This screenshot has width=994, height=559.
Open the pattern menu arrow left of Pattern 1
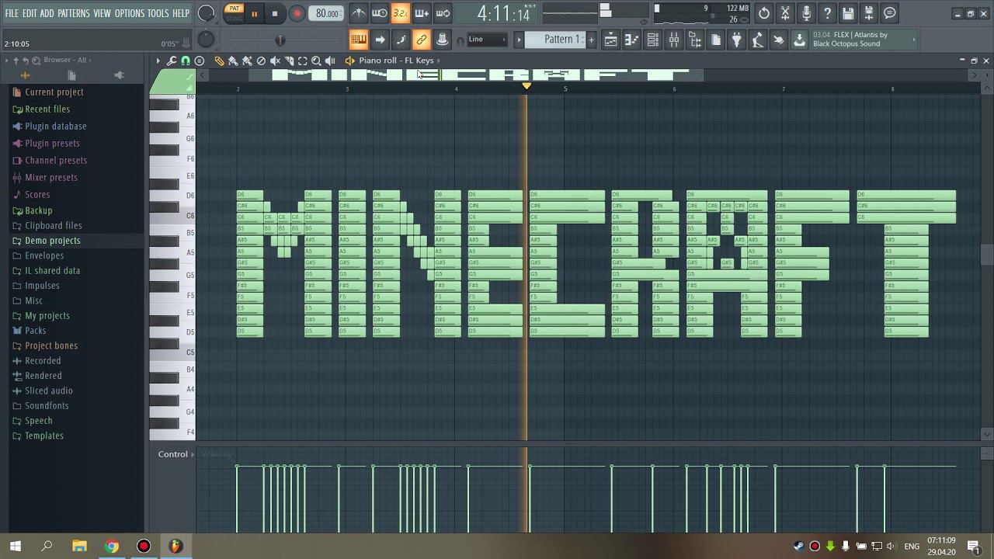coord(520,40)
